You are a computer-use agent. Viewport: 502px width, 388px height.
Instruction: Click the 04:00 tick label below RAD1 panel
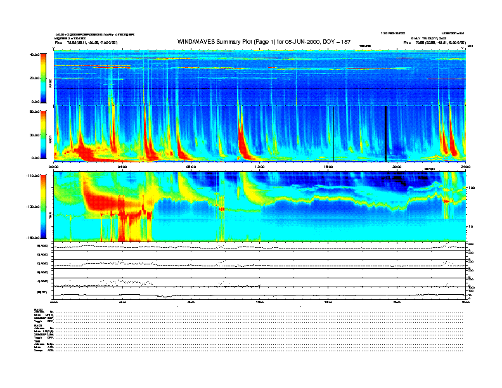(x=122, y=167)
